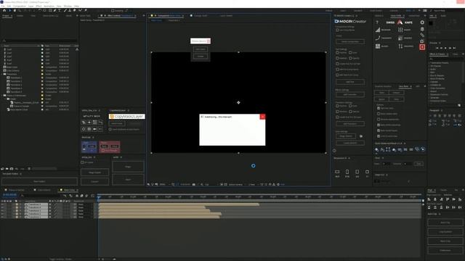Image resolution: width=465 pixels, height=261 pixels.
Task: Select the Eraser tool
Action: (x=74, y=10)
